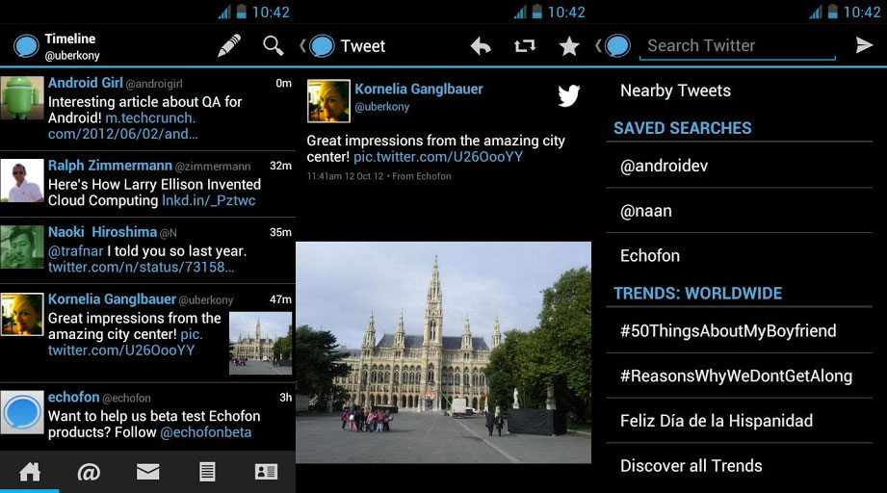Open the profile card tab icon
The image size is (887, 493).
pos(266,472)
